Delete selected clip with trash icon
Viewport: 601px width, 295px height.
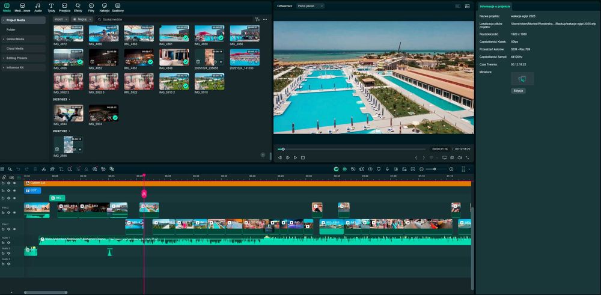coord(35,169)
